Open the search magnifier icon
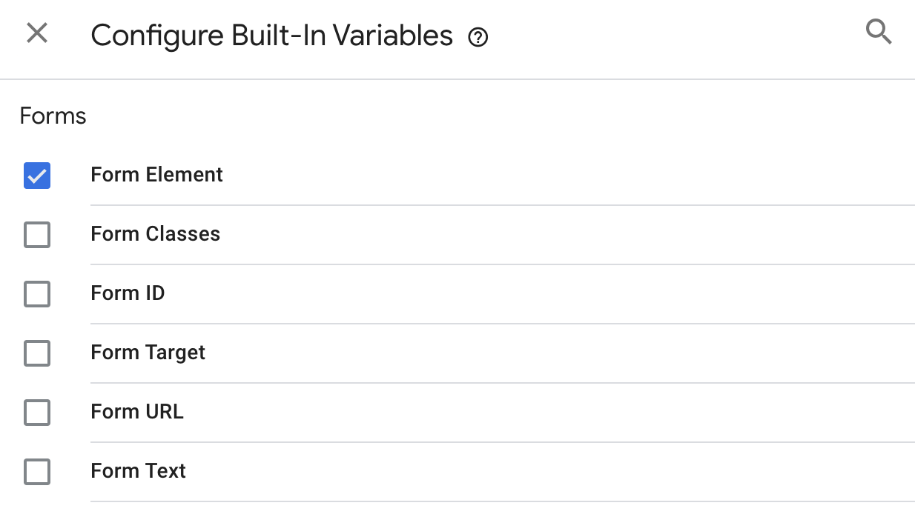This screenshot has height=517, width=915. pyautogui.click(x=879, y=33)
